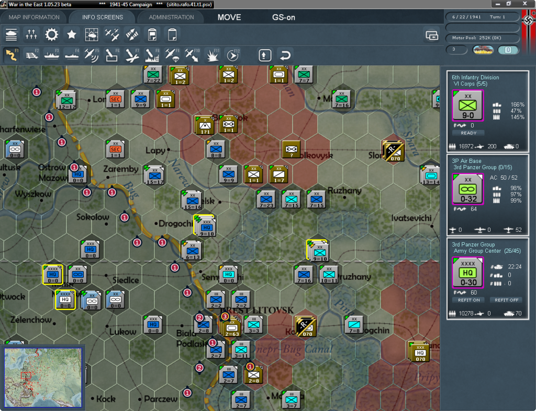Select the 13=14 unit on map

431,176
